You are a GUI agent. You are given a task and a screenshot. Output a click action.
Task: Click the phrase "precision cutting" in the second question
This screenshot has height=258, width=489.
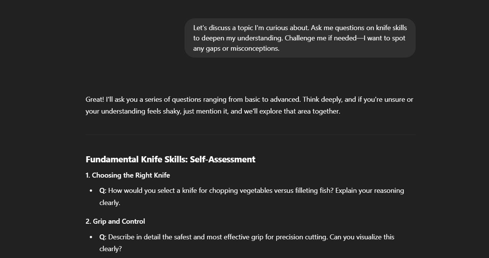[302, 237]
